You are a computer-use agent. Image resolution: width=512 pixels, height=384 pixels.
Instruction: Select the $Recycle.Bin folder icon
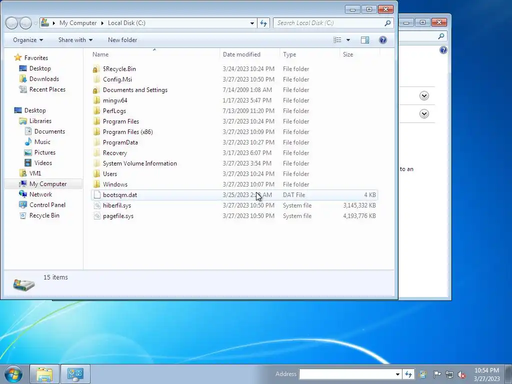[96, 69]
